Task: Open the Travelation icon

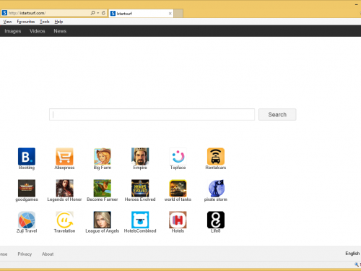Action: (x=64, y=220)
